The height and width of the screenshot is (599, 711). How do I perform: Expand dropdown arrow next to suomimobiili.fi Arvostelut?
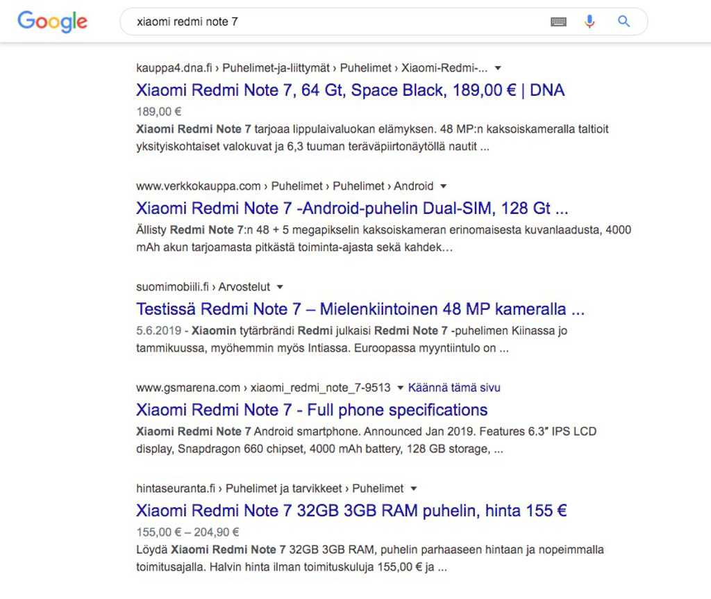point(280,287)
